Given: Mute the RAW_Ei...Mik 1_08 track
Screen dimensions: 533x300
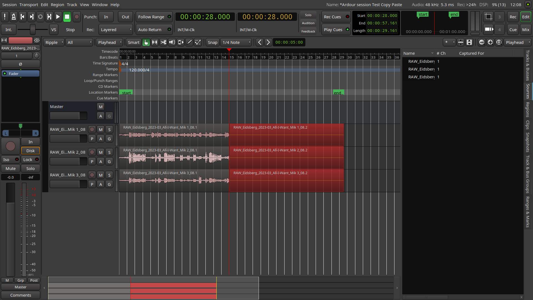Looking at the screenshot, I should click(x=100, y=129).
